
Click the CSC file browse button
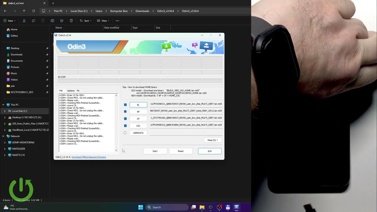click(138, 126)
